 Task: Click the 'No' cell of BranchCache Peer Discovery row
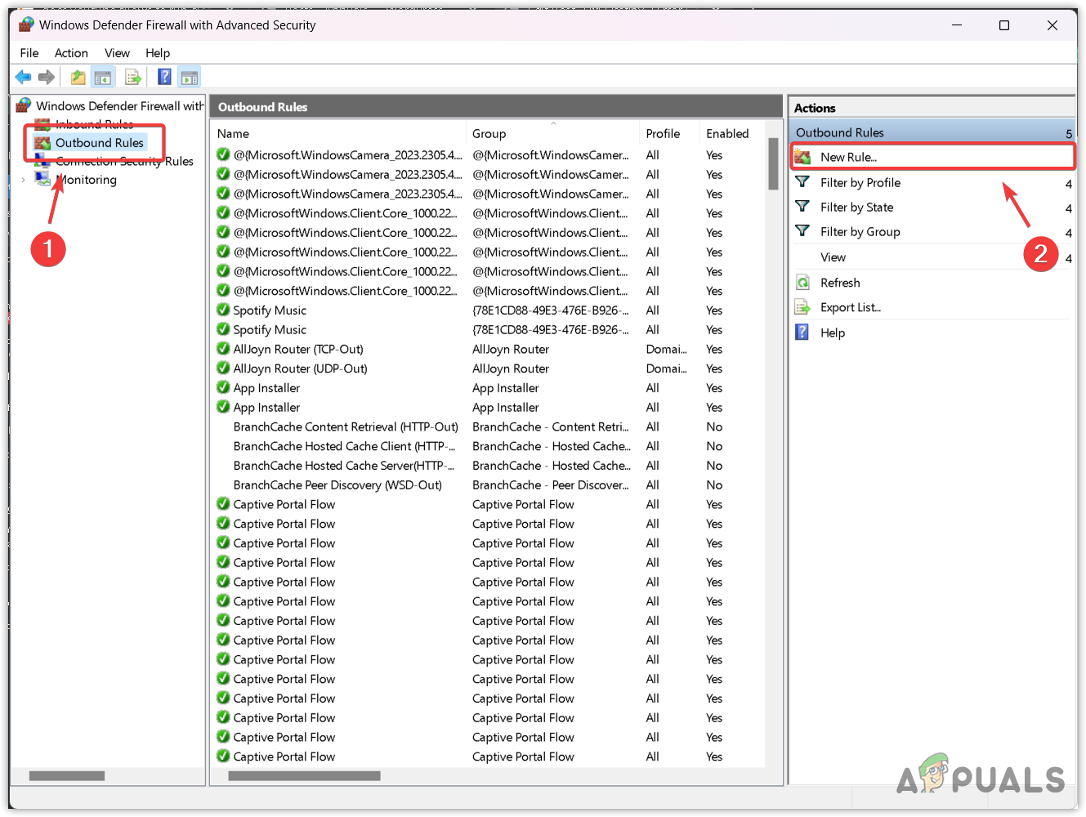point(714,485)
